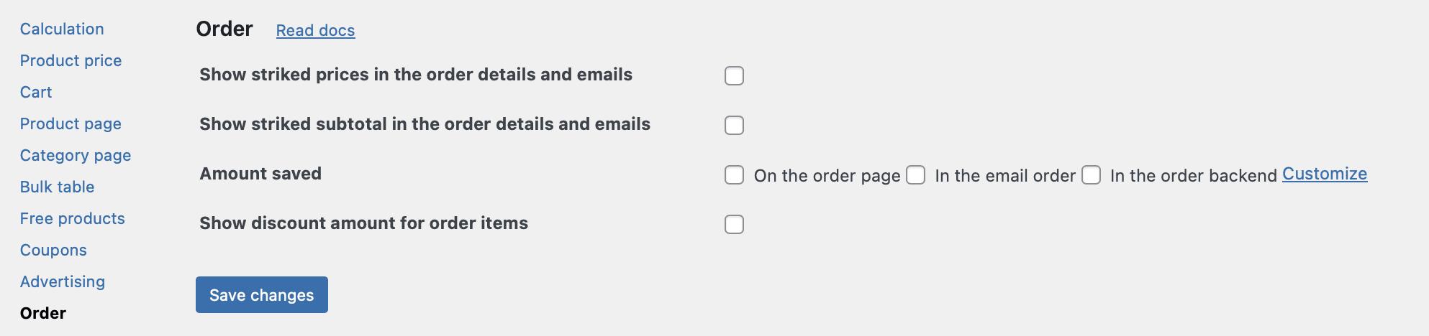This screenshot has height=336, width=1429.
Task: Tick the show striked subtotal checkbox
Action: click(x=734, y=125)
